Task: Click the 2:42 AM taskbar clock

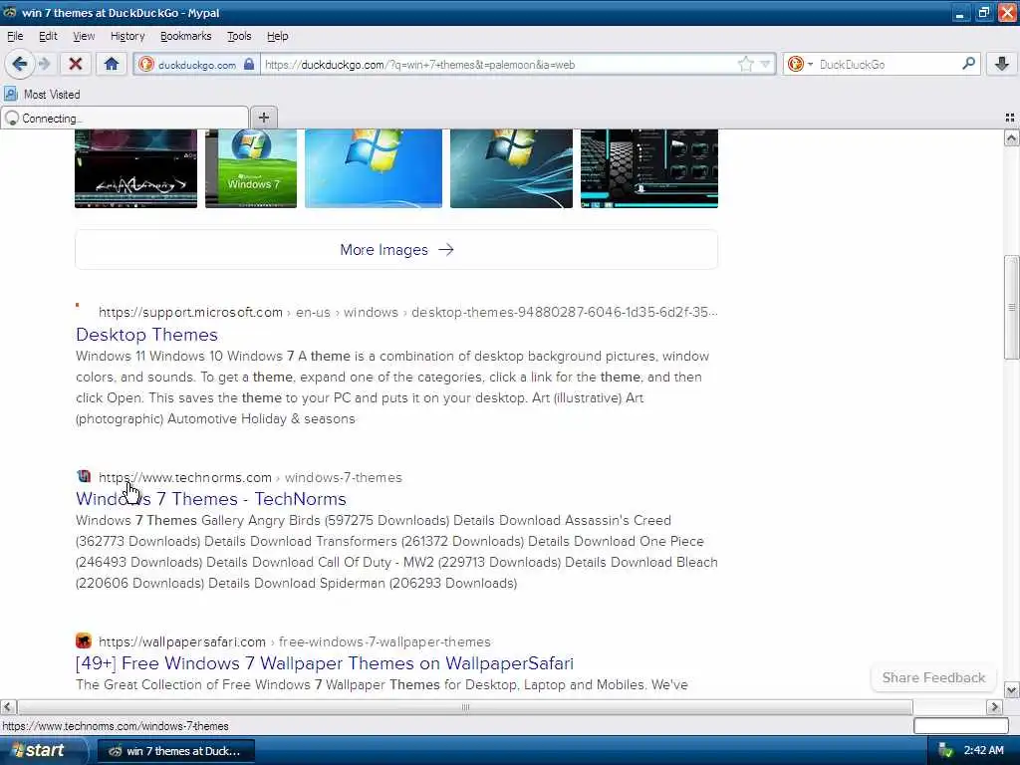Action: click(983, 751)
